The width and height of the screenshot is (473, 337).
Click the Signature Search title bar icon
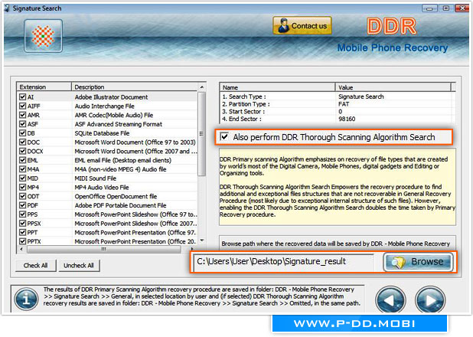click(7, 8)
